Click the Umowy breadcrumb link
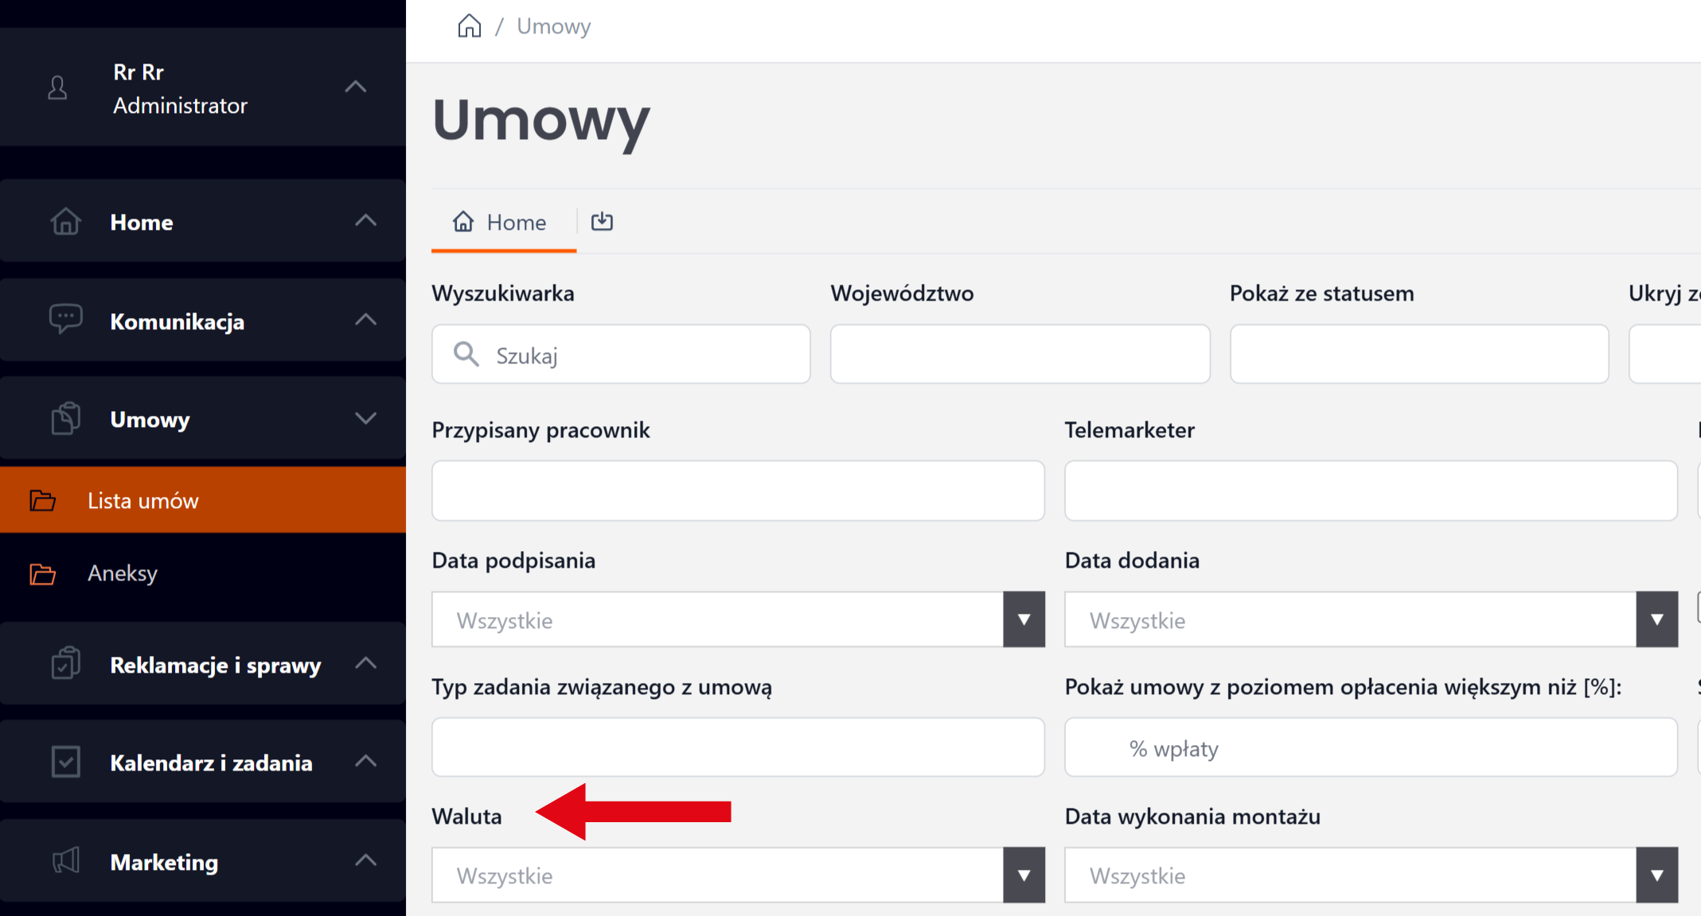Viewport: 1701px width, 916px height. (553, 26)
